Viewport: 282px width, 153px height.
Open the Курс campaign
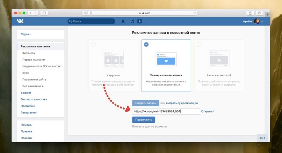26,73
